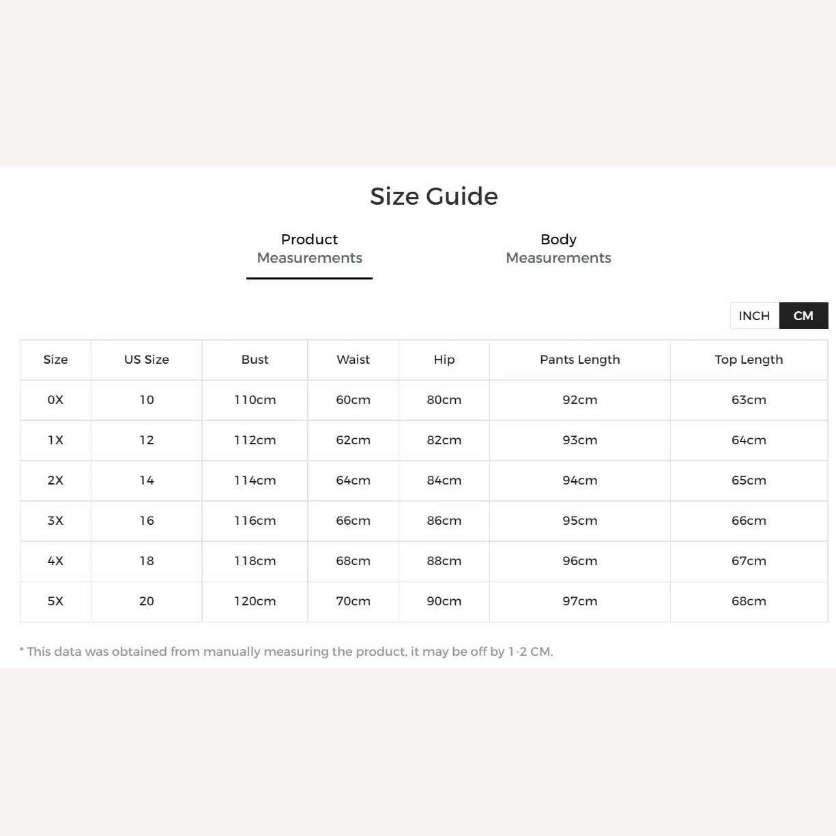Click the US Size column header

147,360
